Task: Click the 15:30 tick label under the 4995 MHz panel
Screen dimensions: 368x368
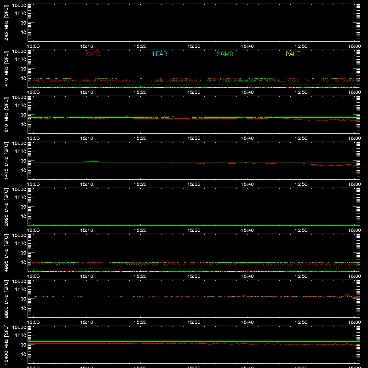Action: point(194,276)
